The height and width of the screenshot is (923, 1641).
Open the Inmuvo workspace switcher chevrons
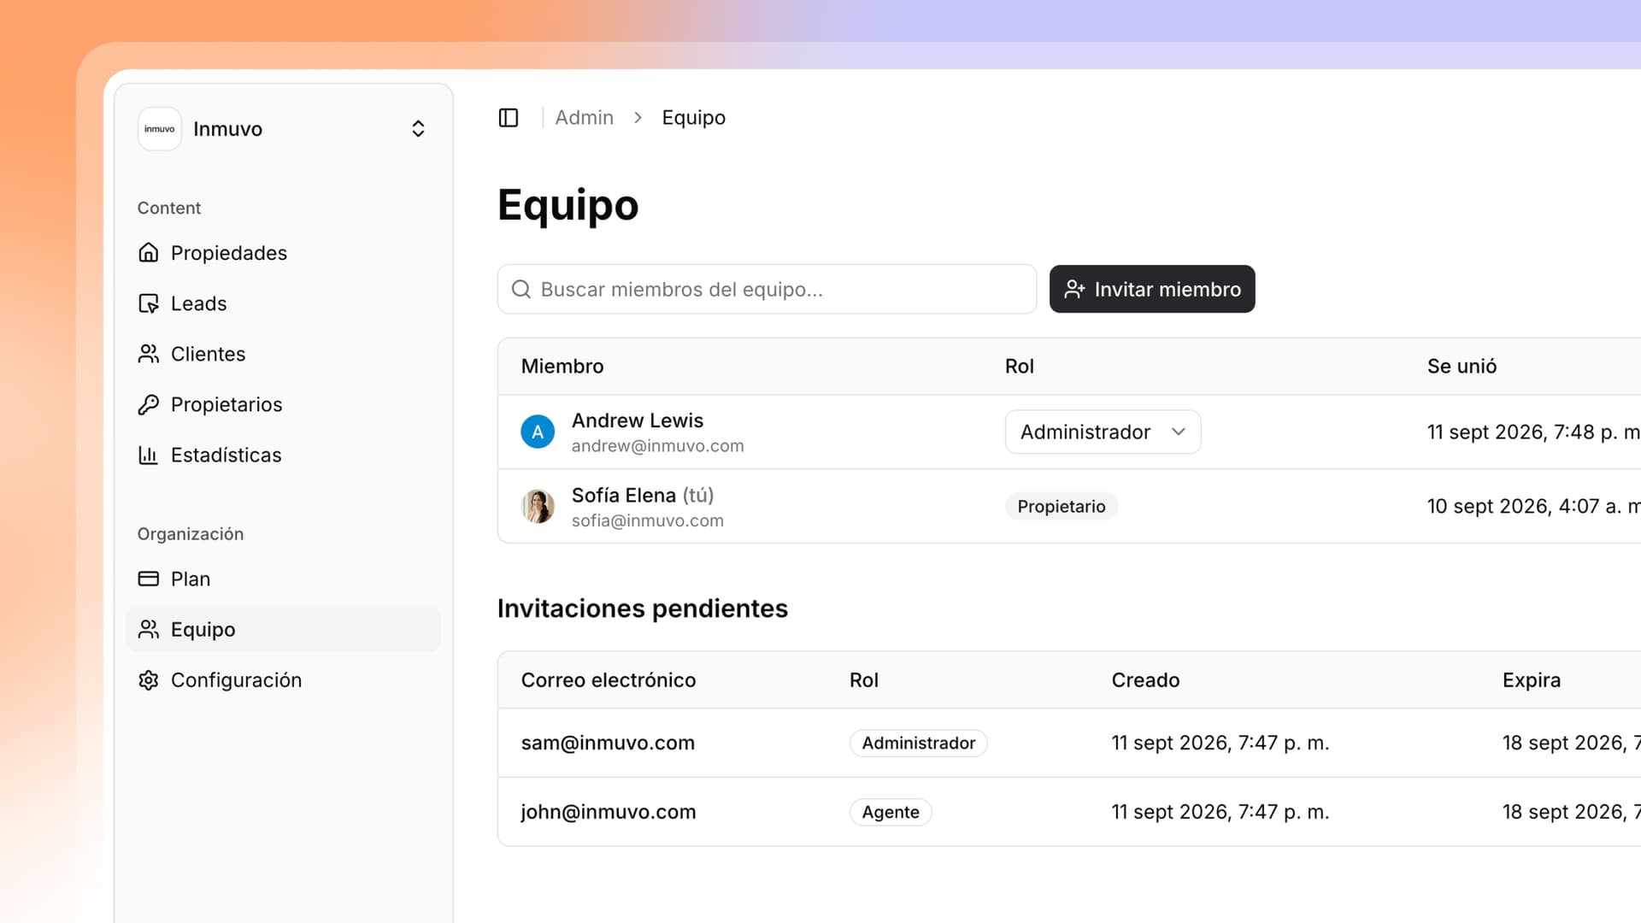pyautogui.click(x=418, y=129)
